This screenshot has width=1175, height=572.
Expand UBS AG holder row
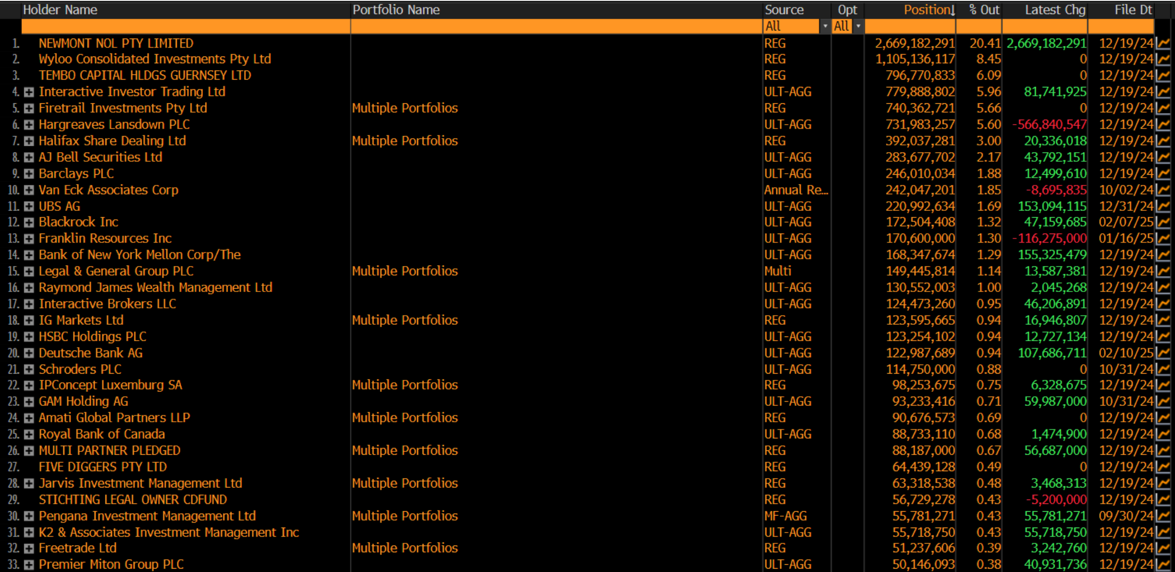coord(29,207)
